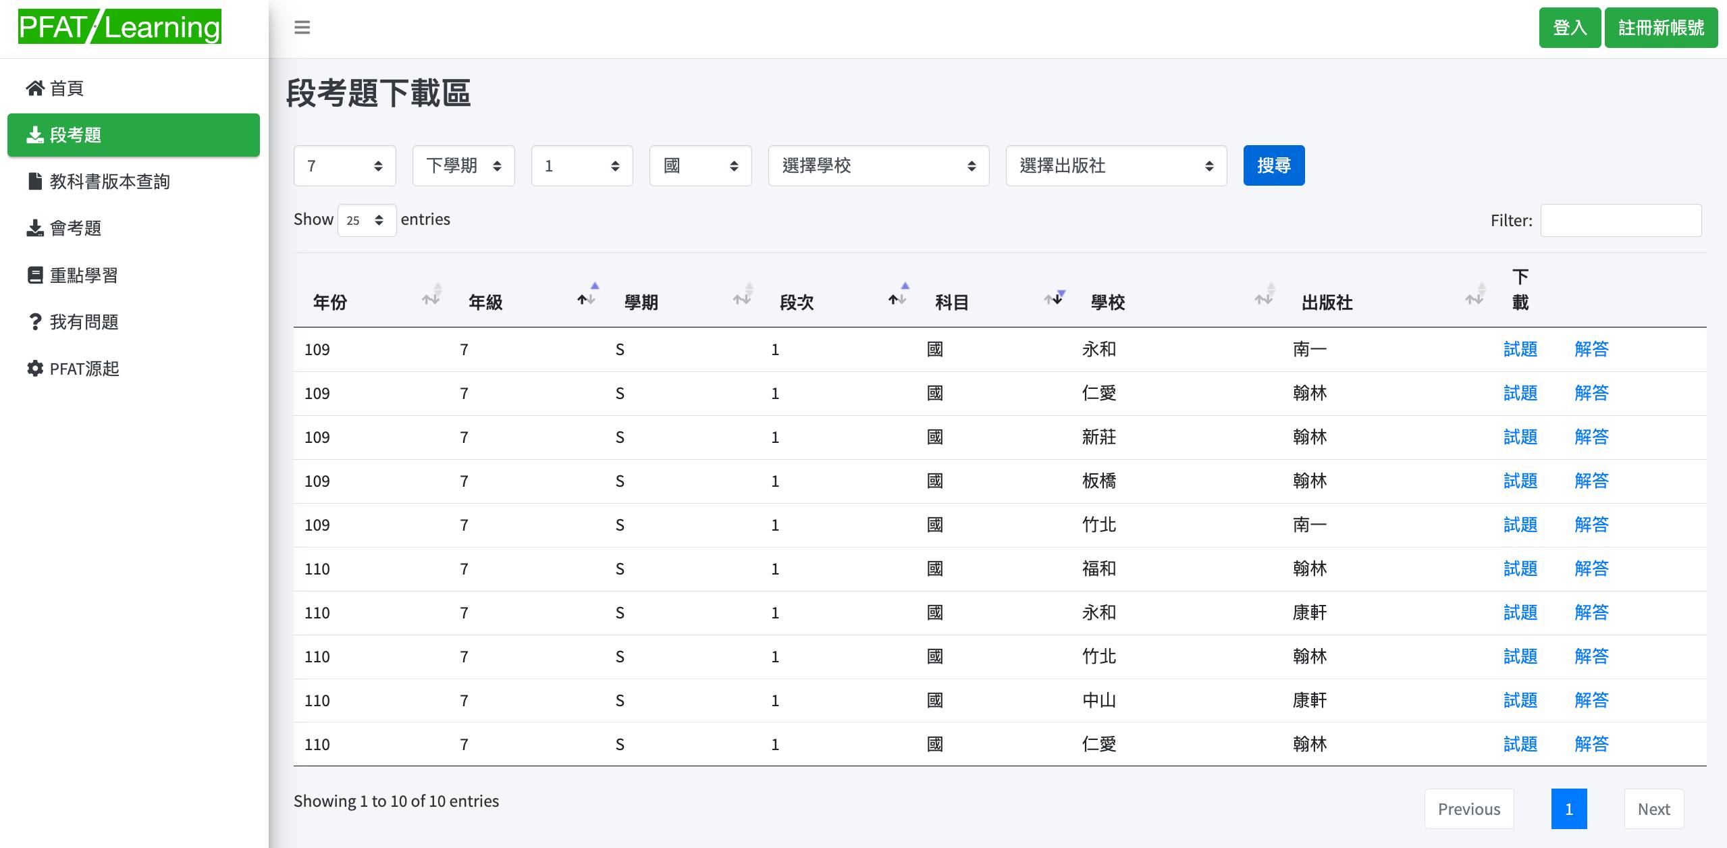Screen dimensions: 1727x848
Task: Go to 教科書版本查詢 sidebar item
Action: tap(134, 182)
